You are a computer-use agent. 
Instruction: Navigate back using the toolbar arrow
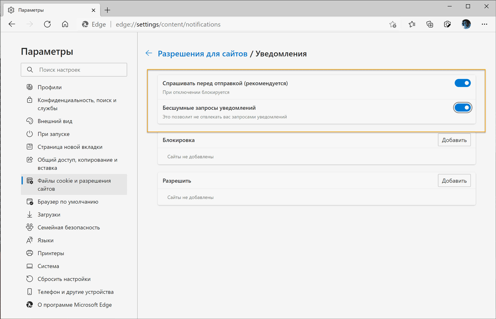(x=12, y=24)
